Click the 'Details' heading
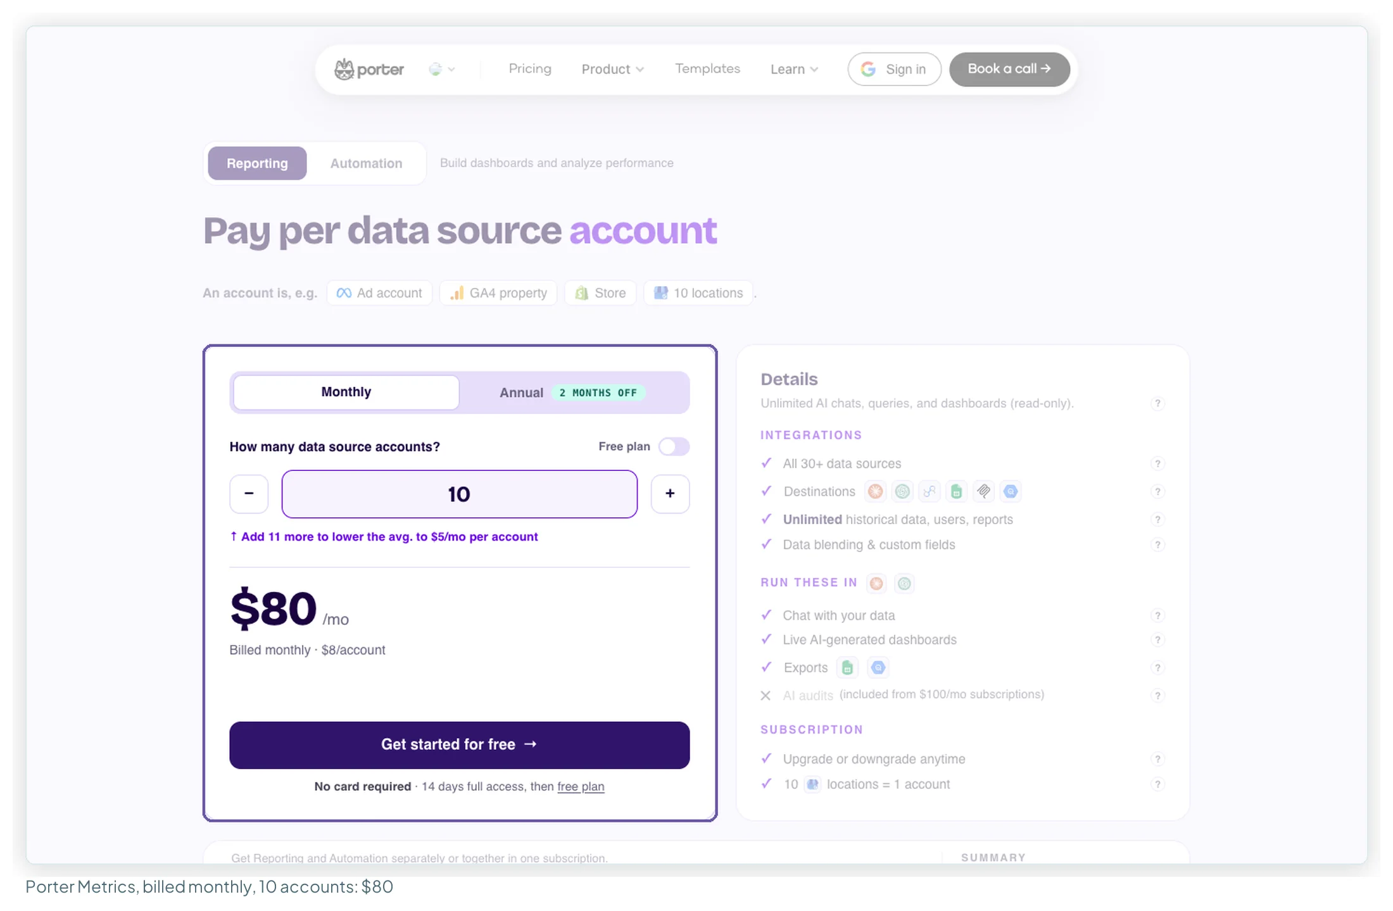The width and height of the screenshot is (1393, 911). click(x=789, y=379)
